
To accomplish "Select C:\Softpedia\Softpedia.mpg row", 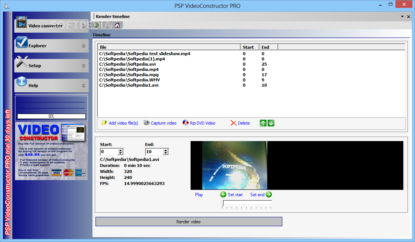I will click(x=129, y=75).
